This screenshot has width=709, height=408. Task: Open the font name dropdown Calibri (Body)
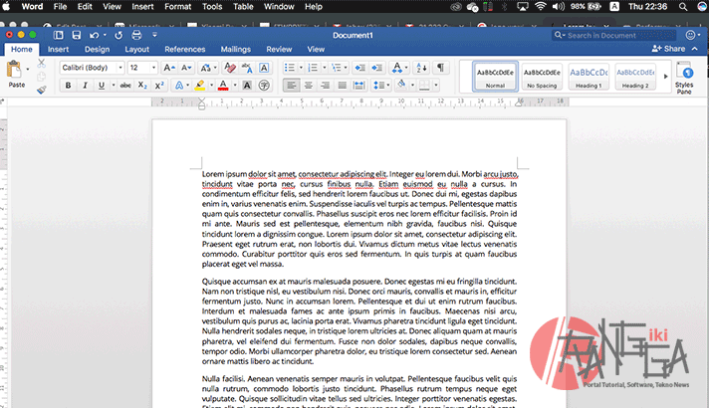point(90,68)
